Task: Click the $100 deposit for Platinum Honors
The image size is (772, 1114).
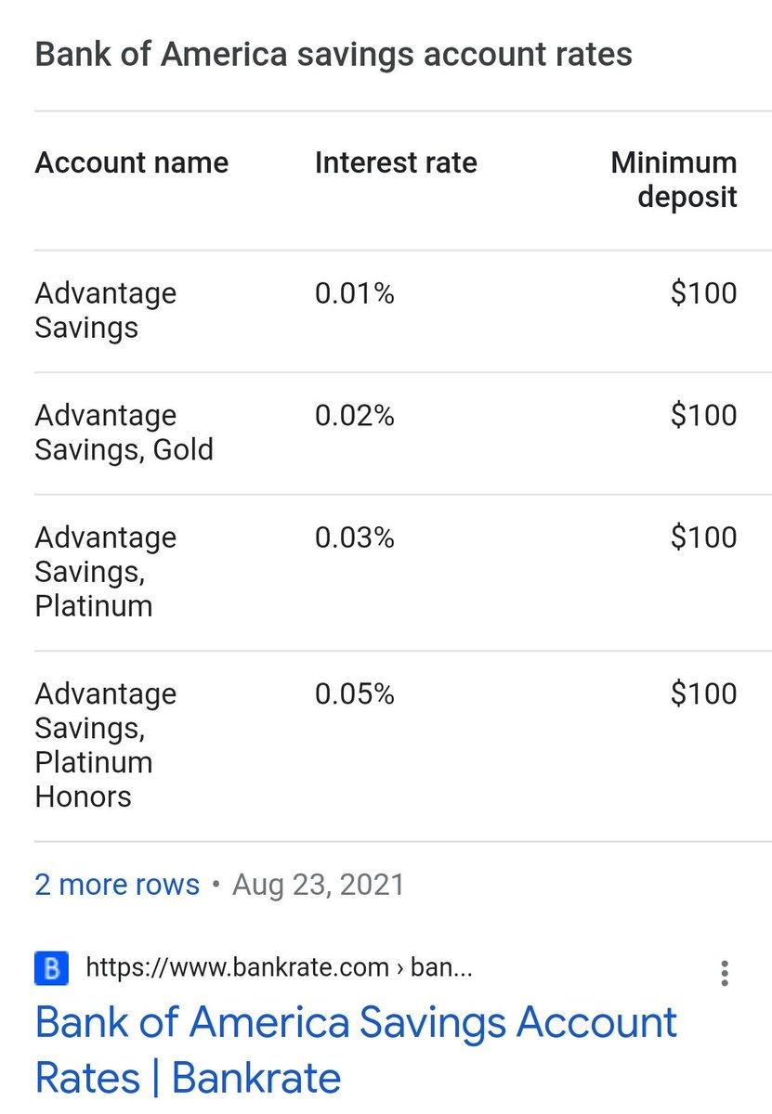Action: 704,694
